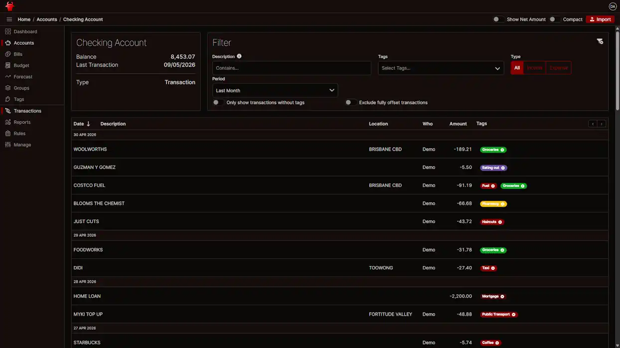Go to previous page arrow
The width and height of the screenshot is (620, 348).
tap(593, 124)
